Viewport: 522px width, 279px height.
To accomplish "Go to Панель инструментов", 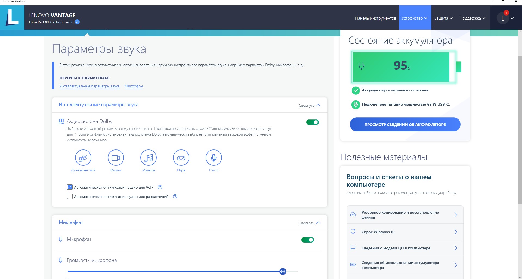I will (x=375, y=18).
